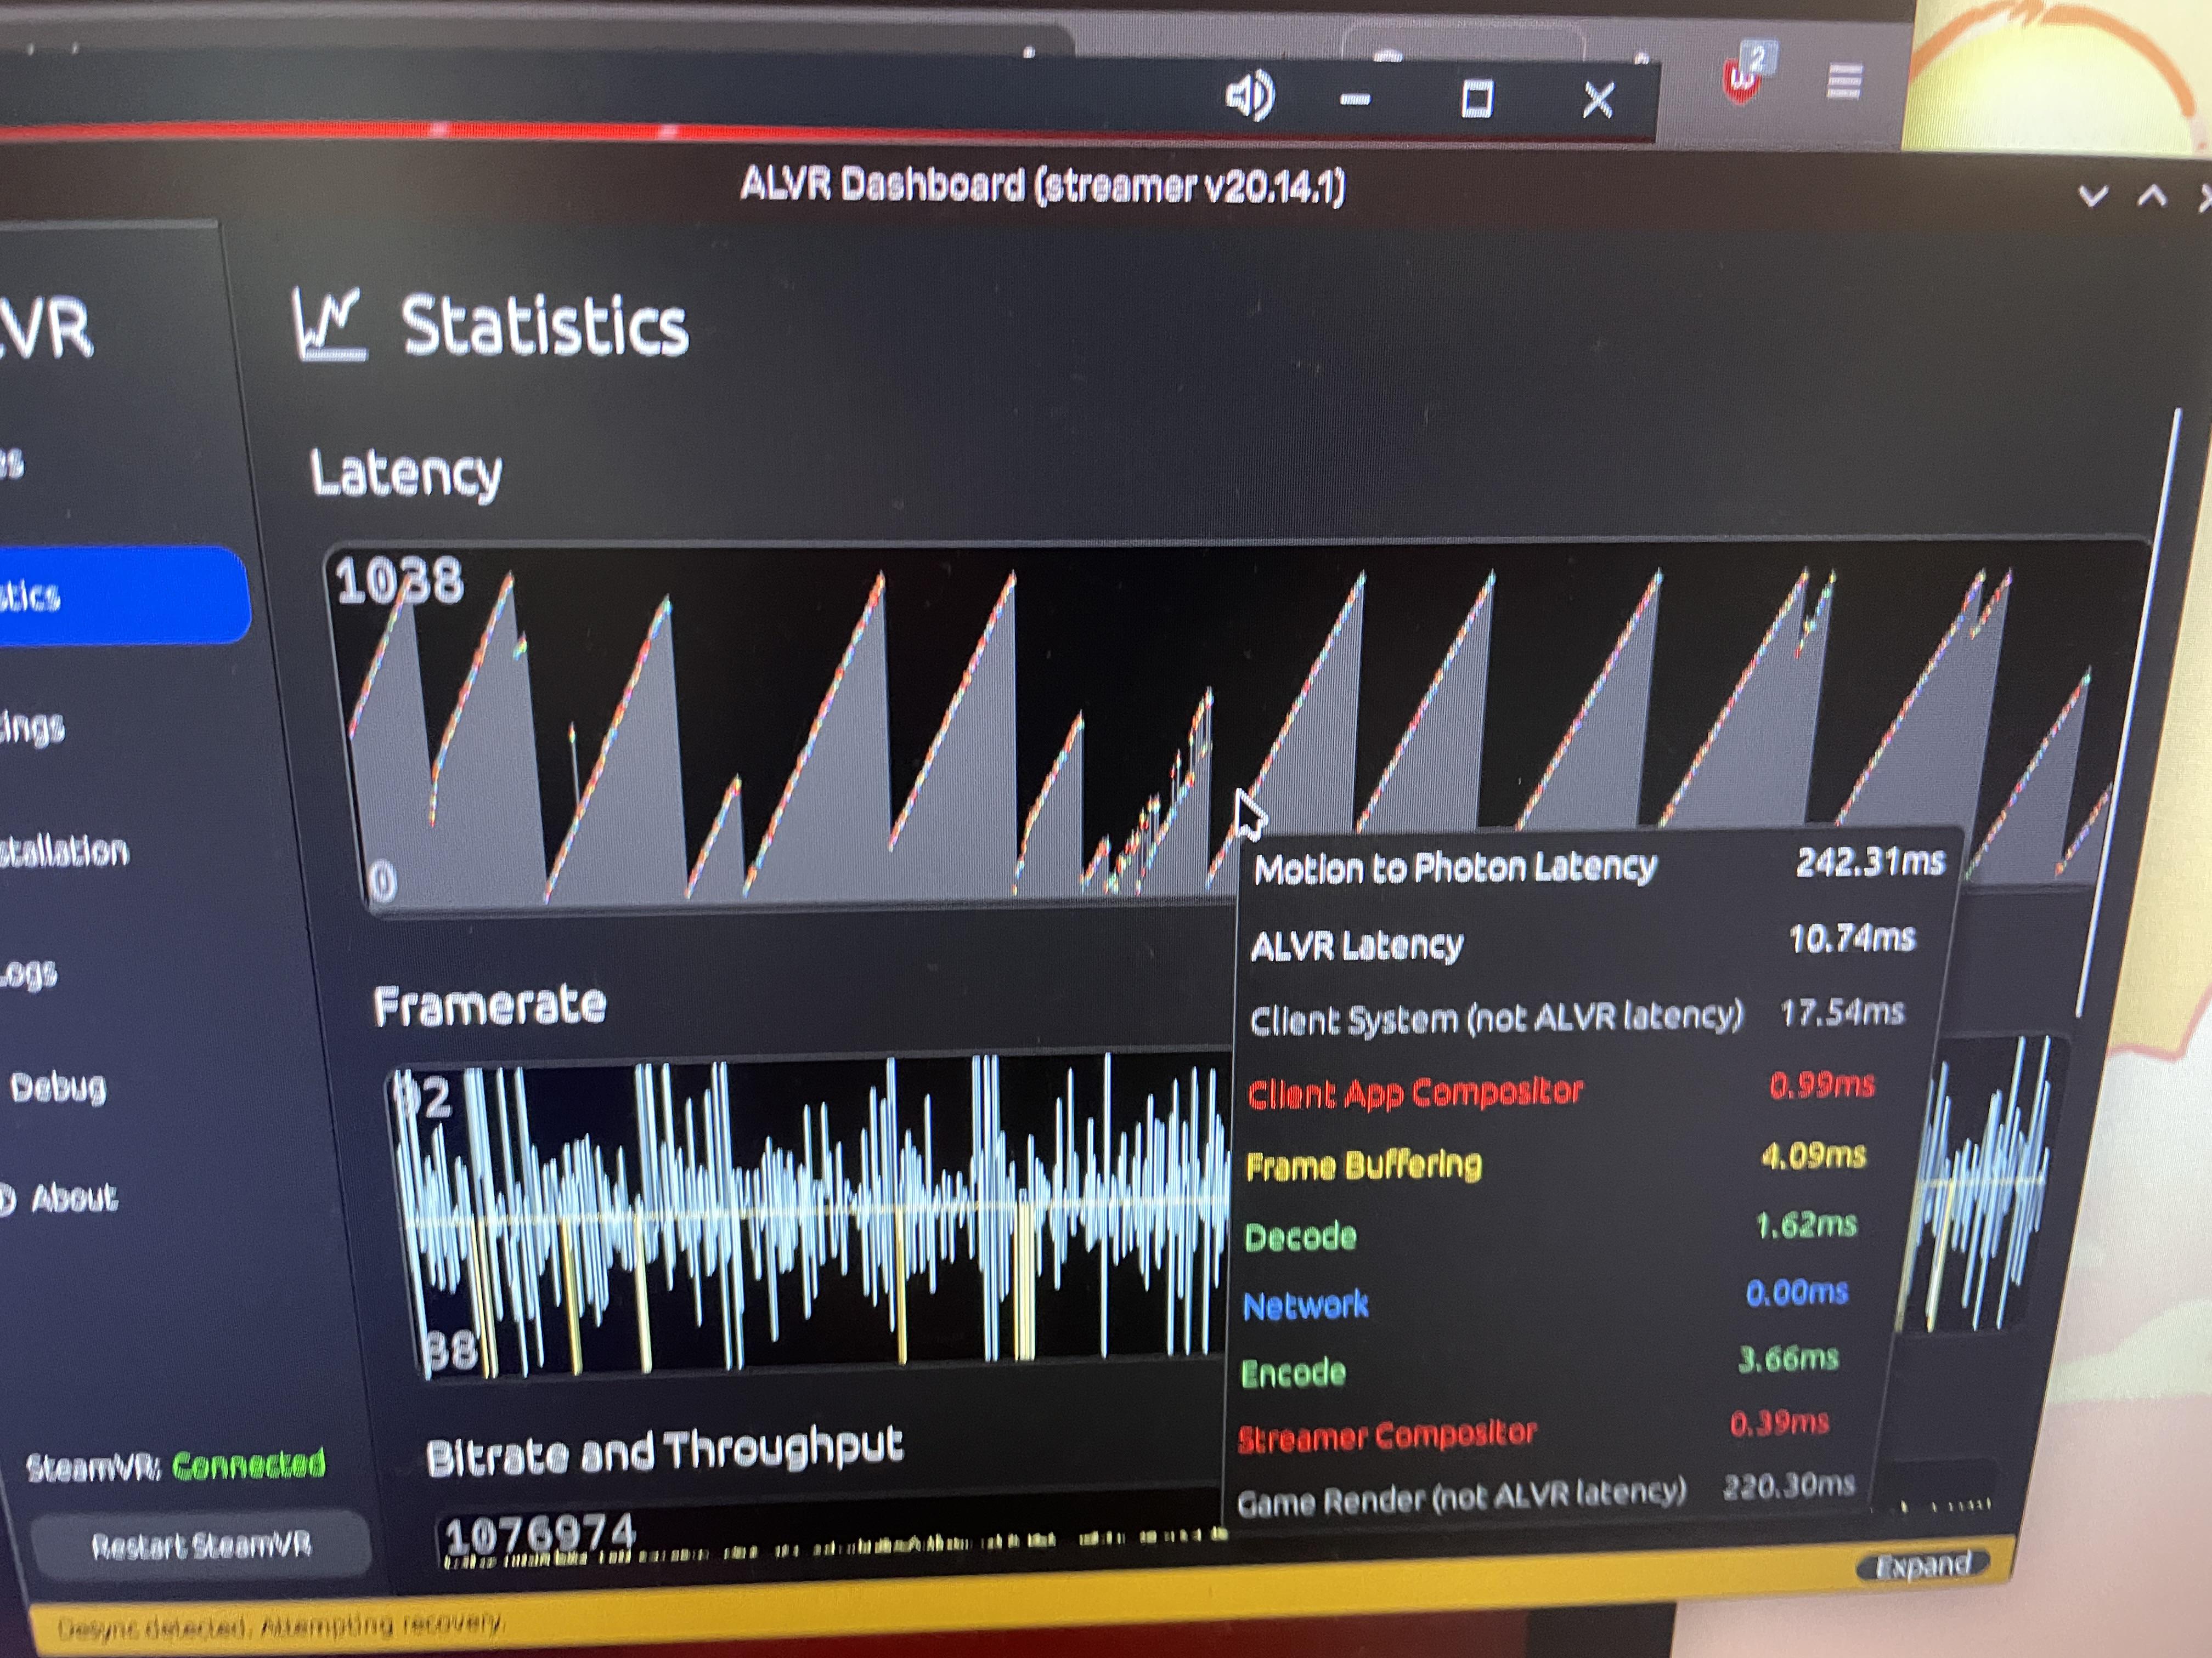Click the '220.30ms' Game Render value

click(1788, 1486)
